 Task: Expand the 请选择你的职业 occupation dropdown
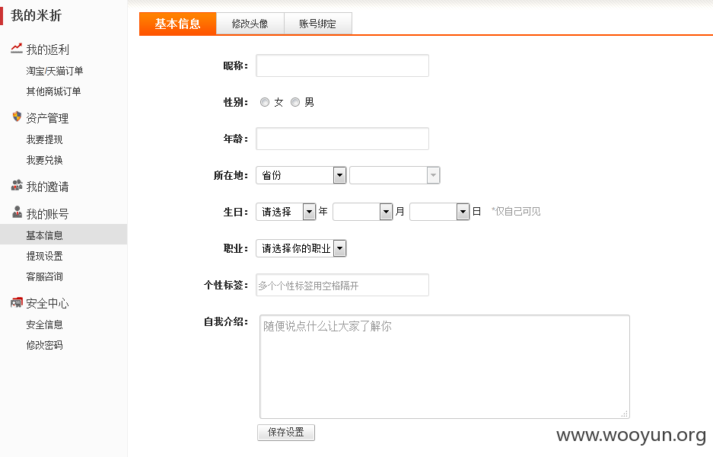click(301, 248)
